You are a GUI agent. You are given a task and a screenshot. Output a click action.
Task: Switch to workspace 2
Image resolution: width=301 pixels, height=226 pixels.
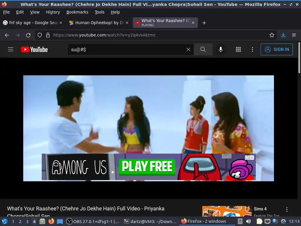pos(20,222)
